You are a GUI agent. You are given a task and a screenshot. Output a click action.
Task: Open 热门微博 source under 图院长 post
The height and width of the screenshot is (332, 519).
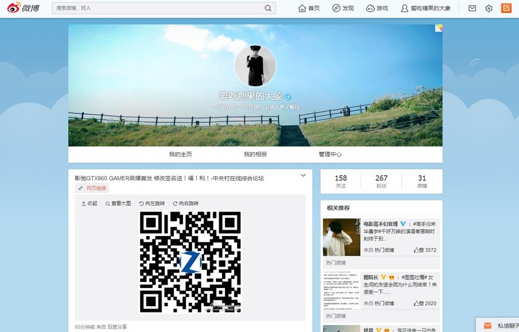coord(384,303)
